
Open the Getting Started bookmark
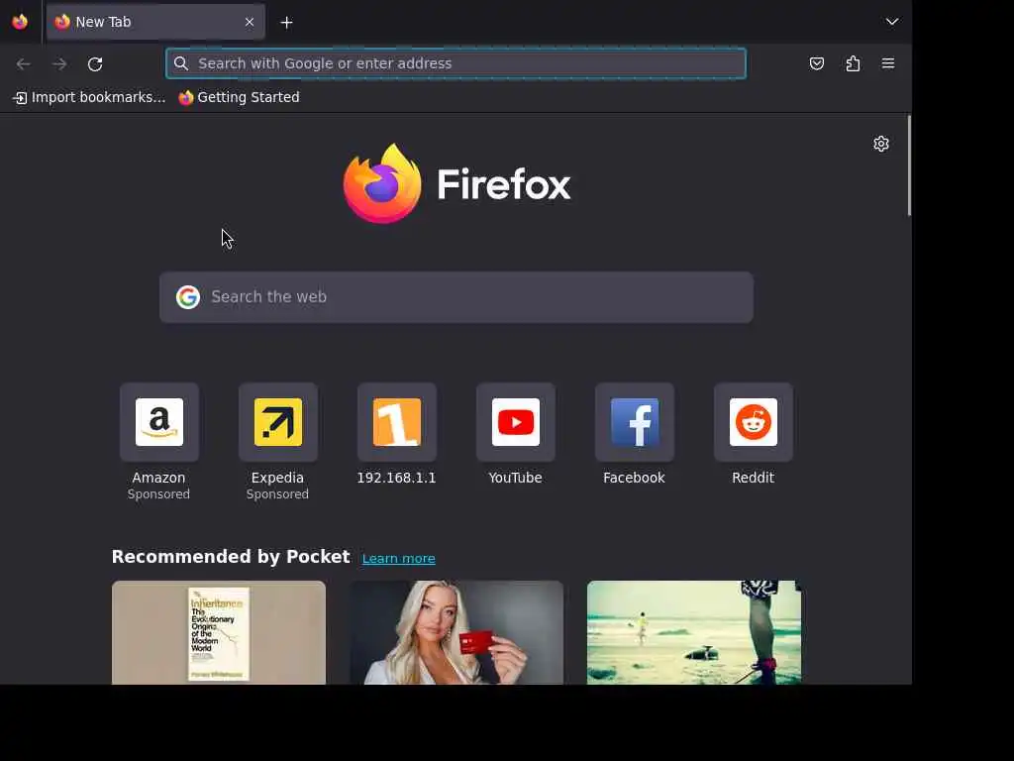tap(239, 97)
